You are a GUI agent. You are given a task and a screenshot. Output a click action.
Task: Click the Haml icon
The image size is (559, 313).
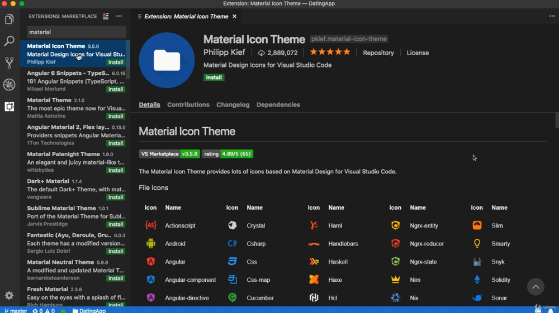point(314,225)
